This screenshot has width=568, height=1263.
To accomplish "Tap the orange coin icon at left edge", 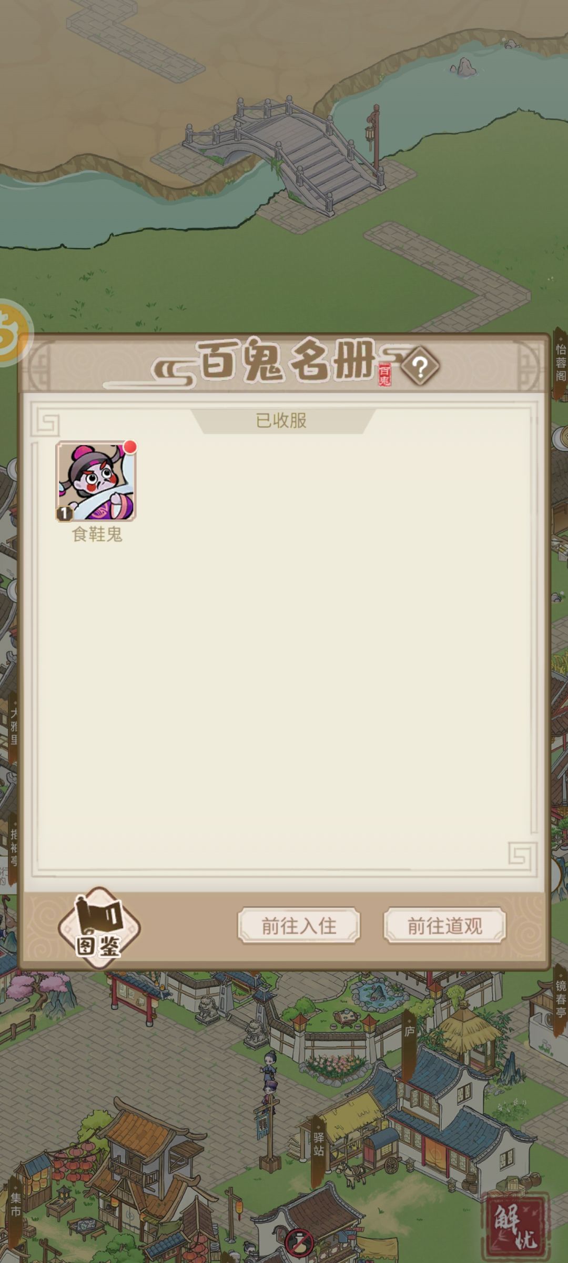I will (12, 333).
